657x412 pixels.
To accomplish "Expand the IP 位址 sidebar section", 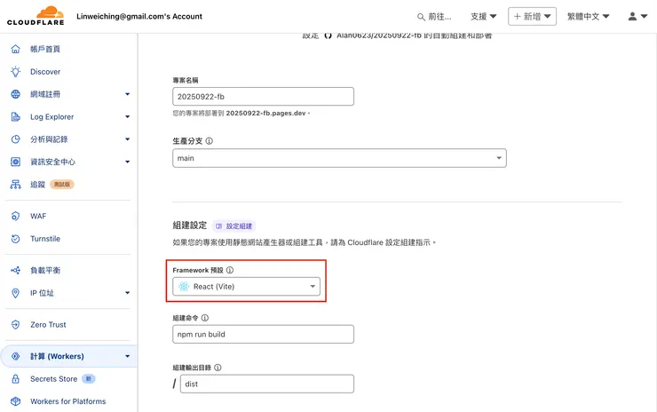I will (127, 293).
